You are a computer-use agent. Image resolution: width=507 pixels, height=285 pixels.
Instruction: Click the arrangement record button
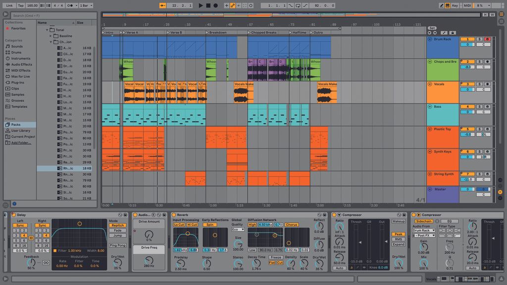(215, 5)
